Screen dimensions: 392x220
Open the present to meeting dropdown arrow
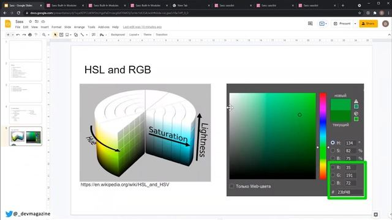(x=326, y=24)
